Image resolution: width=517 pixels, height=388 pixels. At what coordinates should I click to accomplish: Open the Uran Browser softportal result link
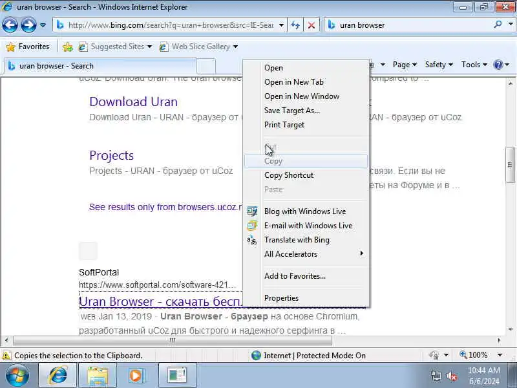pyautogui.click(x=161, y=301)
